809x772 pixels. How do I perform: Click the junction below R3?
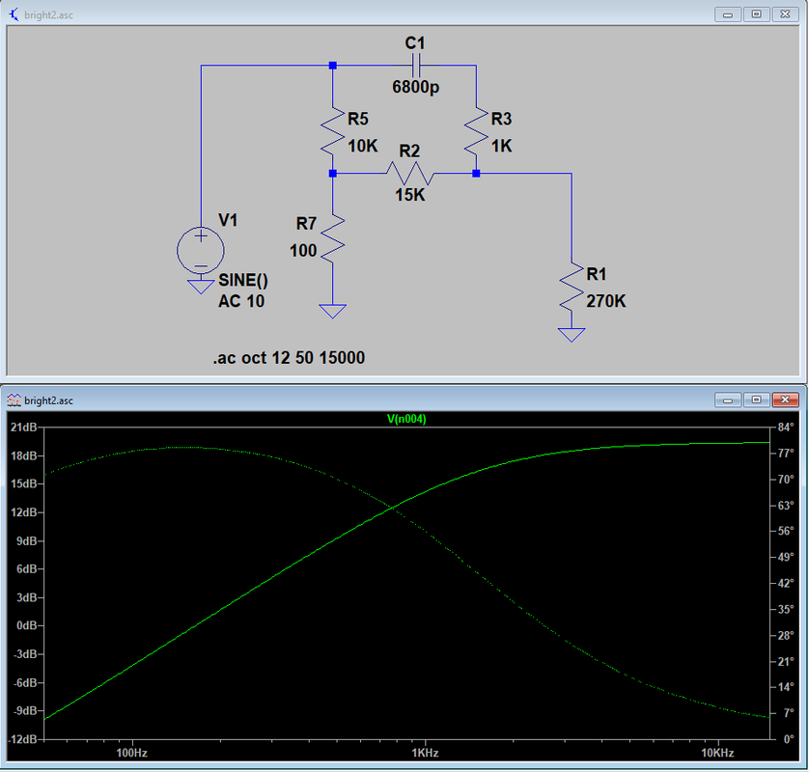click(x=476, y=174)
